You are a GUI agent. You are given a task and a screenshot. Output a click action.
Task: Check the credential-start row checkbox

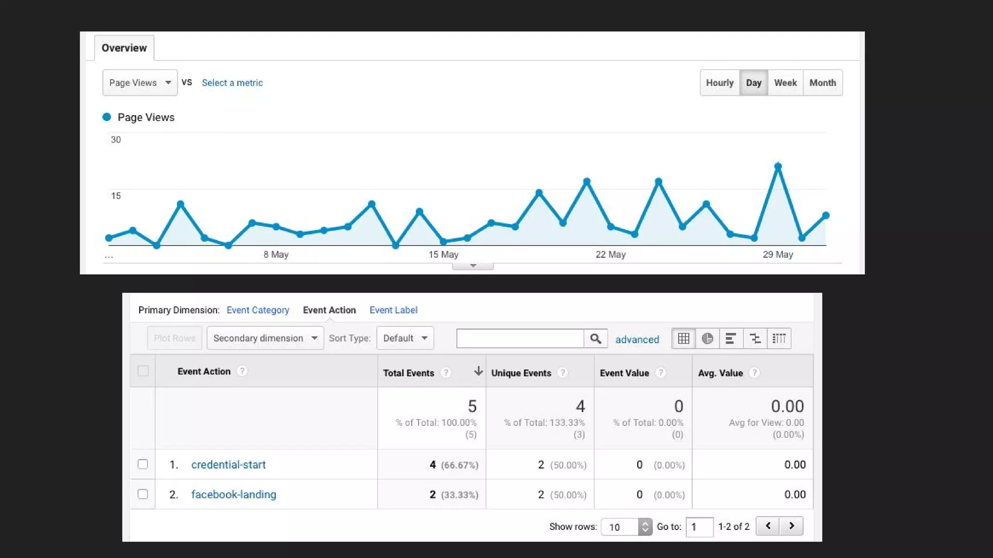tap(143, 464)
